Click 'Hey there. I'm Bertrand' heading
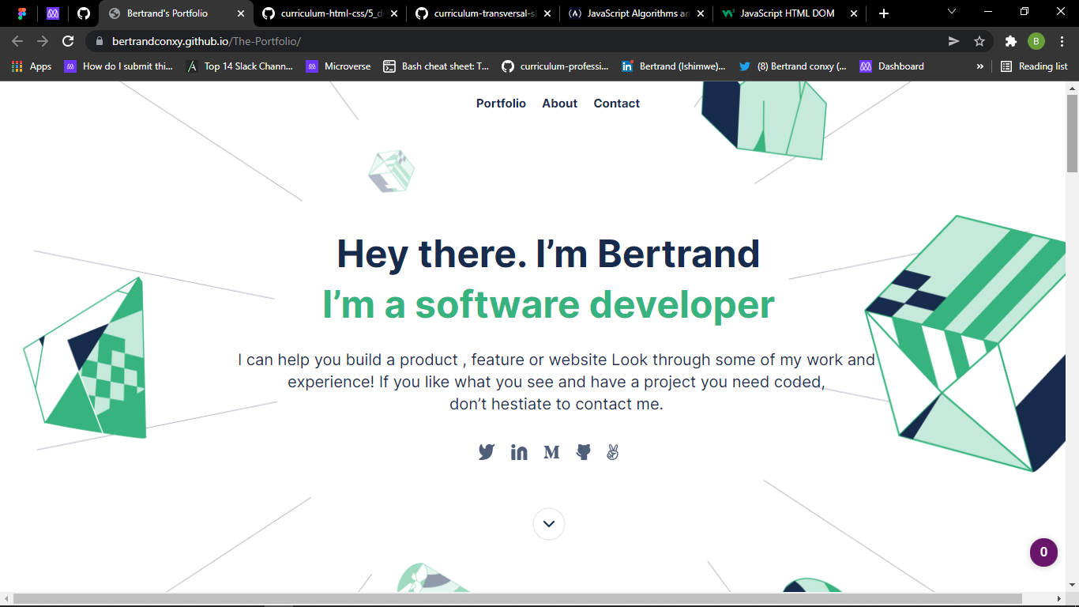1079x607 pixels. tap(548, 254)
